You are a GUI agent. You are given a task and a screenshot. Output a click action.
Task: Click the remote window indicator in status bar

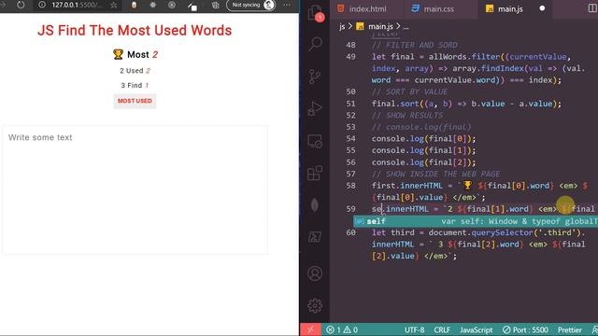click(x=310, y=329)
